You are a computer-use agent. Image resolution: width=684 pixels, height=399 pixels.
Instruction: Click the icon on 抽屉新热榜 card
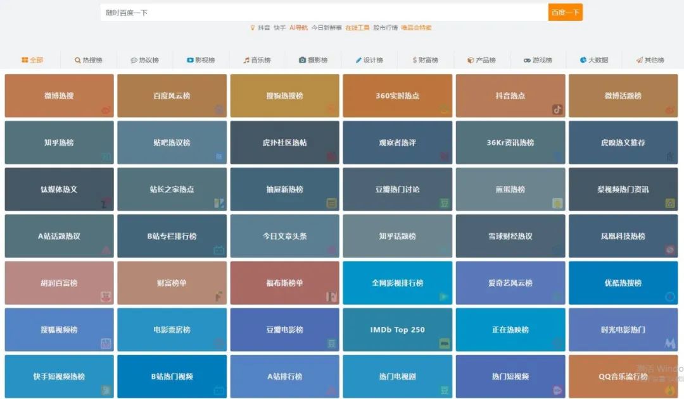[x=331, y=203]
